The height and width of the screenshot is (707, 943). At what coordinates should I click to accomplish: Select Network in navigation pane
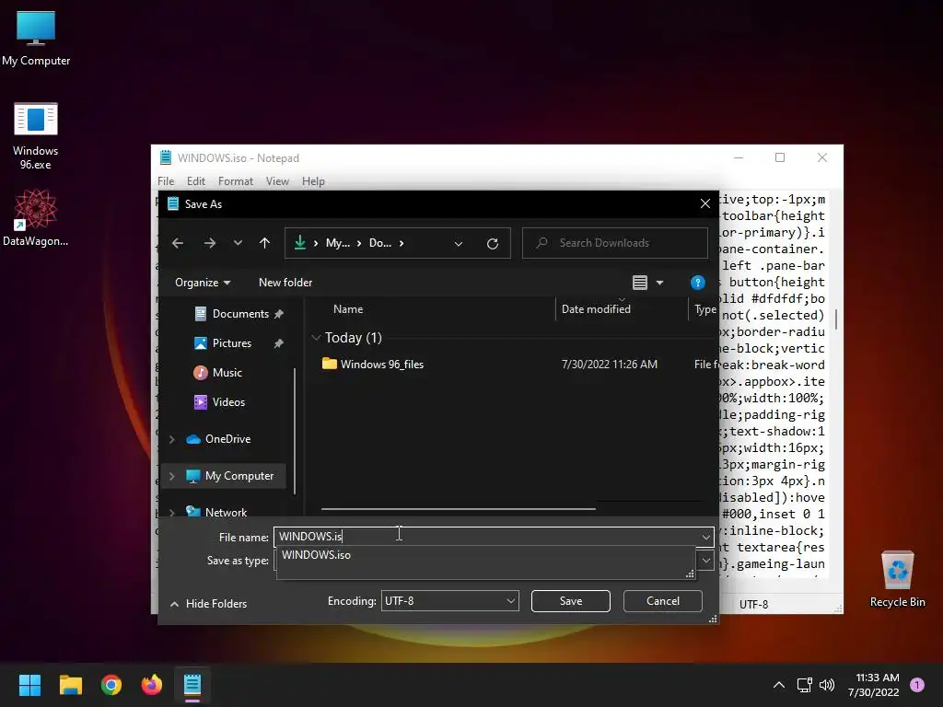(226, 512)
